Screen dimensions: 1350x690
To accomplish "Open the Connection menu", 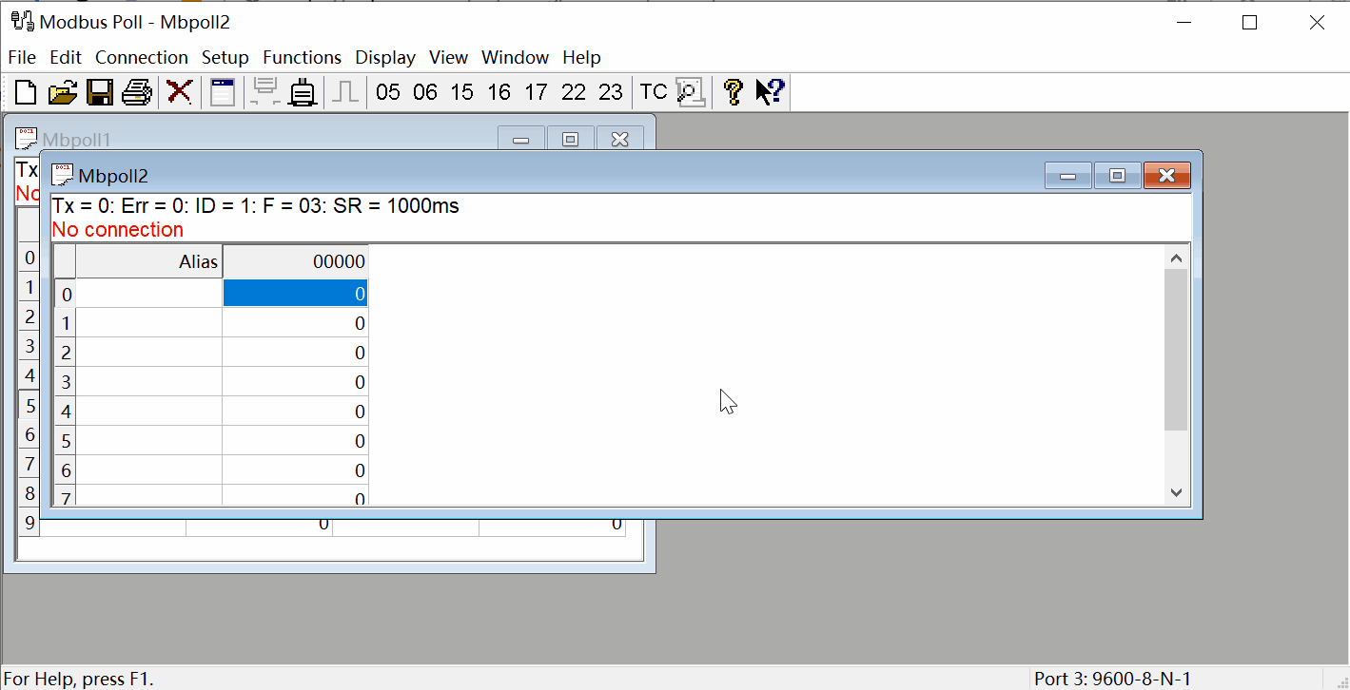I will pyautogui.click(x=142, y=57).
